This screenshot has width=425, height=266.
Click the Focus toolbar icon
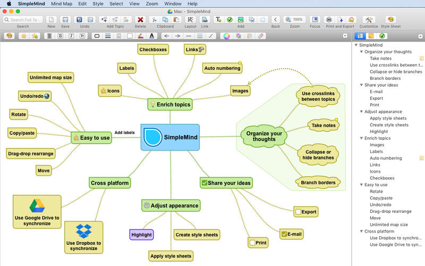[315, 20]
